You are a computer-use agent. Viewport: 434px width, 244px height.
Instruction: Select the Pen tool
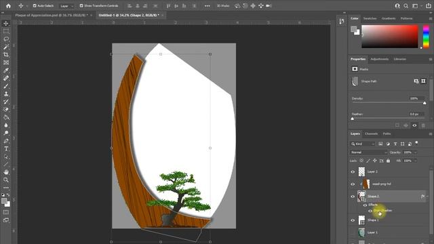coord(6,141)
